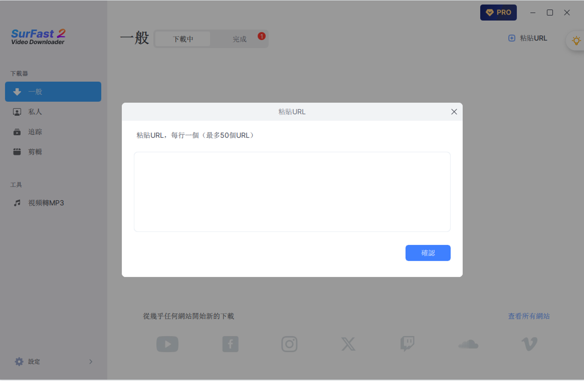This screenshot has width=584, height=381.
Task: Open the 查看所有網站 link
Action: pos(528,316)
